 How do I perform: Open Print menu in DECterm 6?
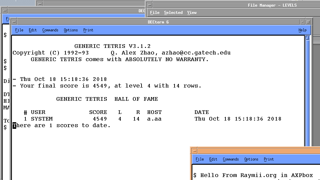click(x=88, y=30)
